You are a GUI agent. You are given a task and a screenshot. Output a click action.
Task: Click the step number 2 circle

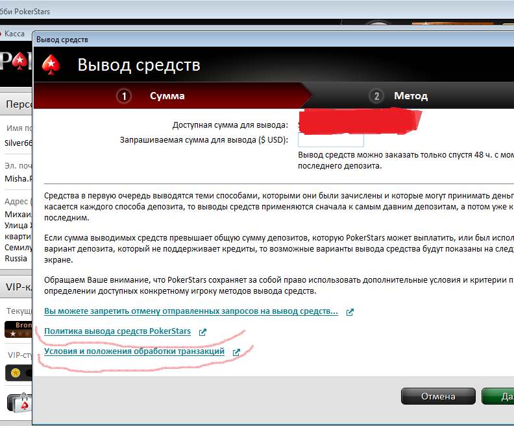pos(376,96)
